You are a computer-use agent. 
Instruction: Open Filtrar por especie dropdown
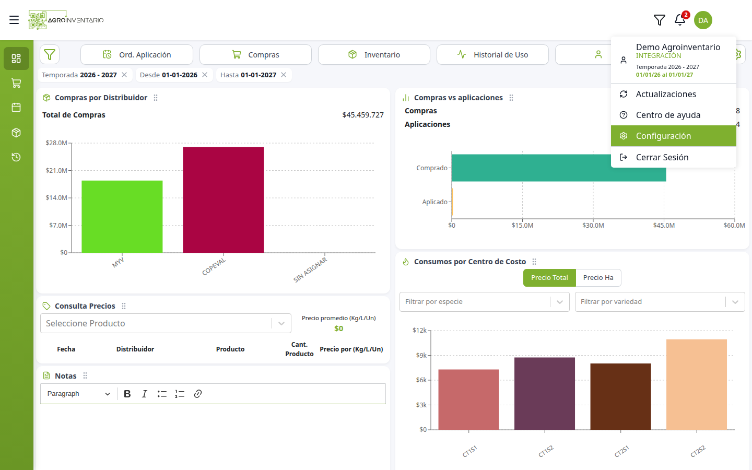pyautogui.click(x=484, y=302)
